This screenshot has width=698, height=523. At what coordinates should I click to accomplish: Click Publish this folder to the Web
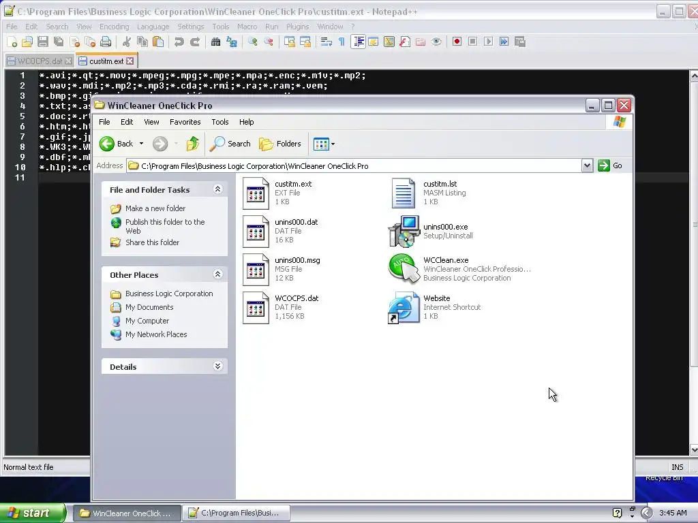[x=165, y=226]
